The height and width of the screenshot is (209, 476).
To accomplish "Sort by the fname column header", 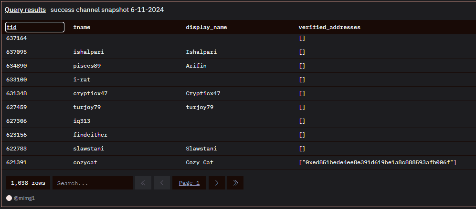I will 82,27.
